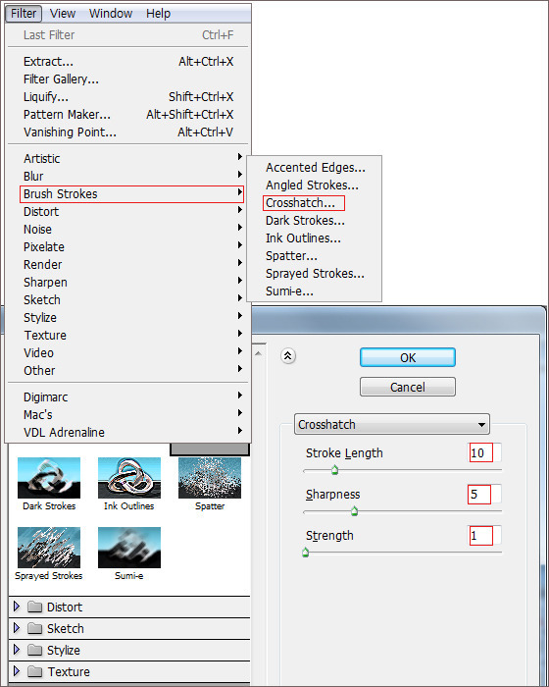Choose Pattern Maker... entry
The width and height of the screenshot is (549, 687).
click(127, 115)
